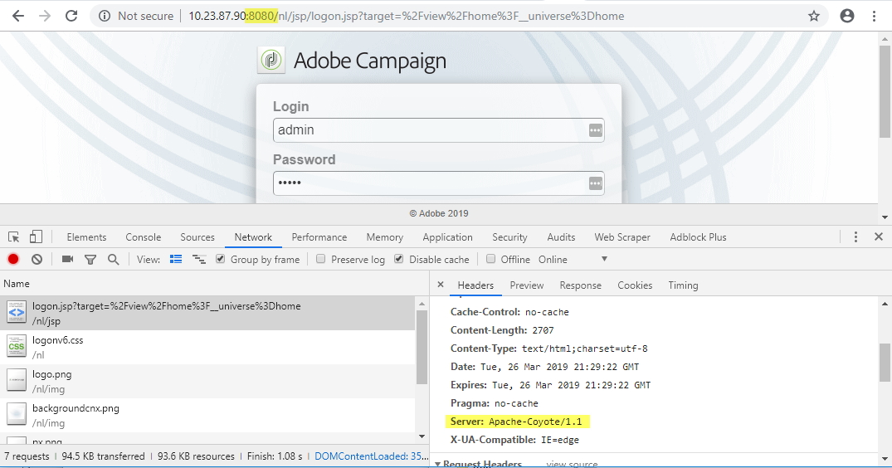Screen dimensions: 892x468
Task: Toggle the device toolbar icon
Action: coord(36,237)
